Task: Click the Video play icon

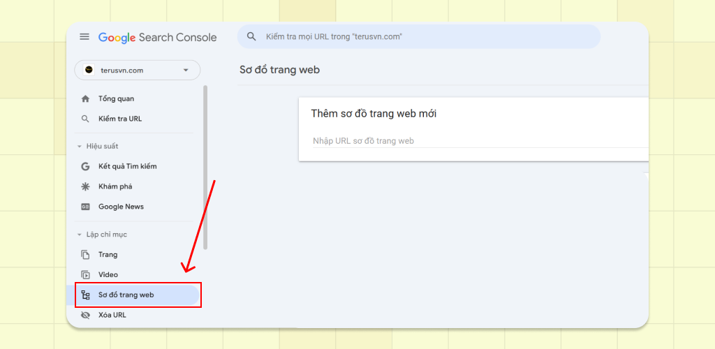Action: click(x=85, y=275)
